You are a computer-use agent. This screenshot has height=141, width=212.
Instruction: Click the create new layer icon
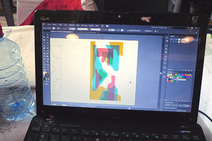[x=188, y=70]
